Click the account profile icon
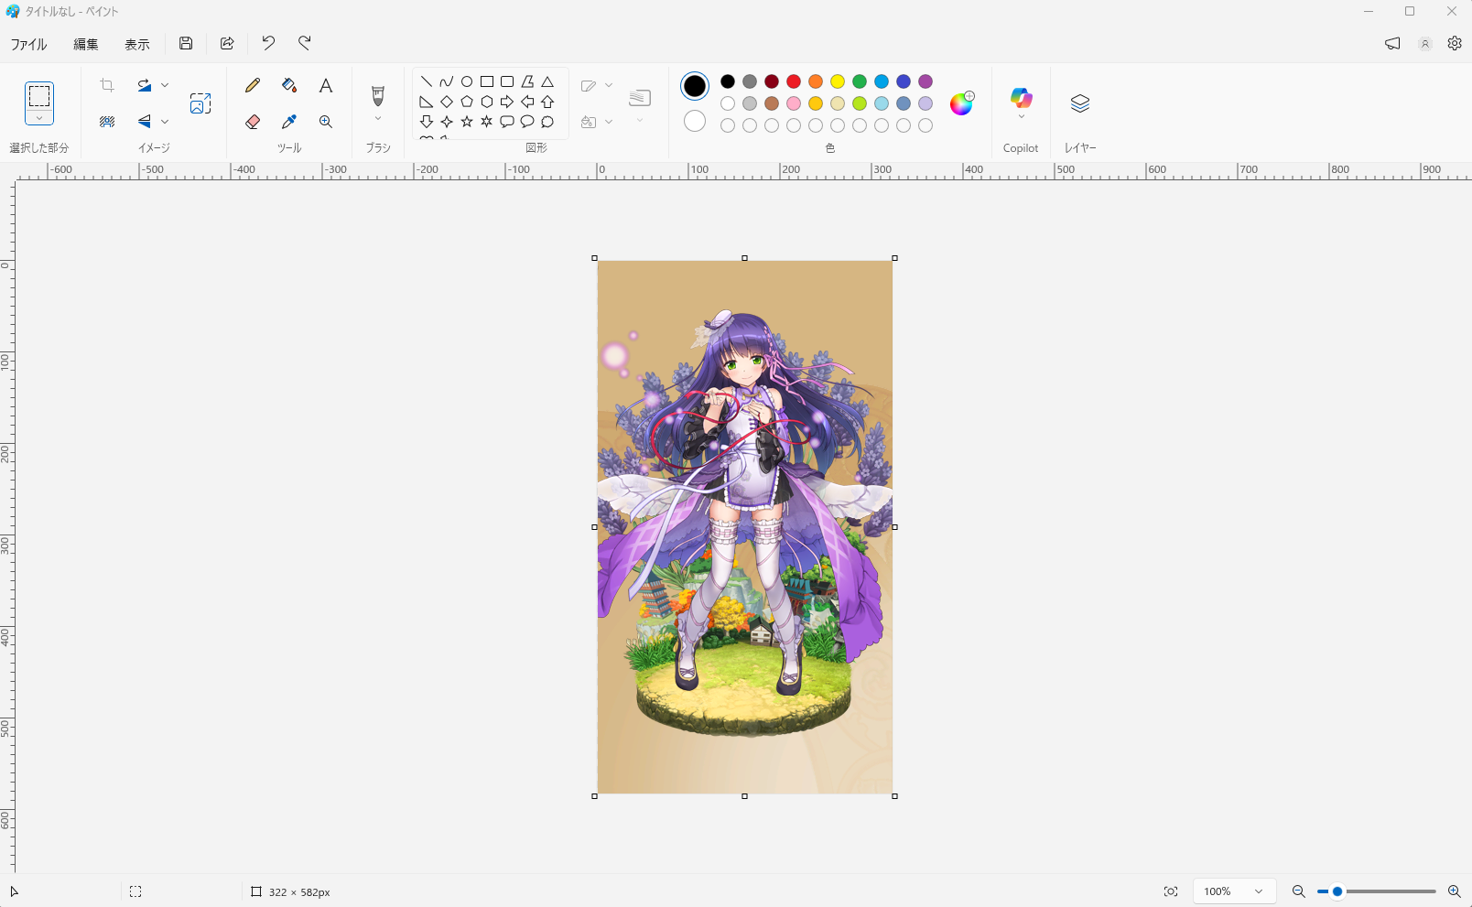The width and height of the screenshot is (1472, 907). coord(1425,43)
